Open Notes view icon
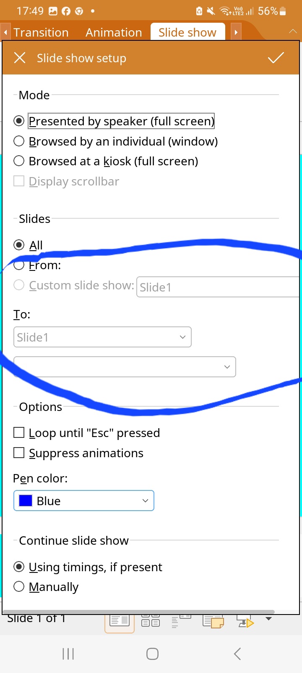The image size is (302, 673). coord(213,621)
